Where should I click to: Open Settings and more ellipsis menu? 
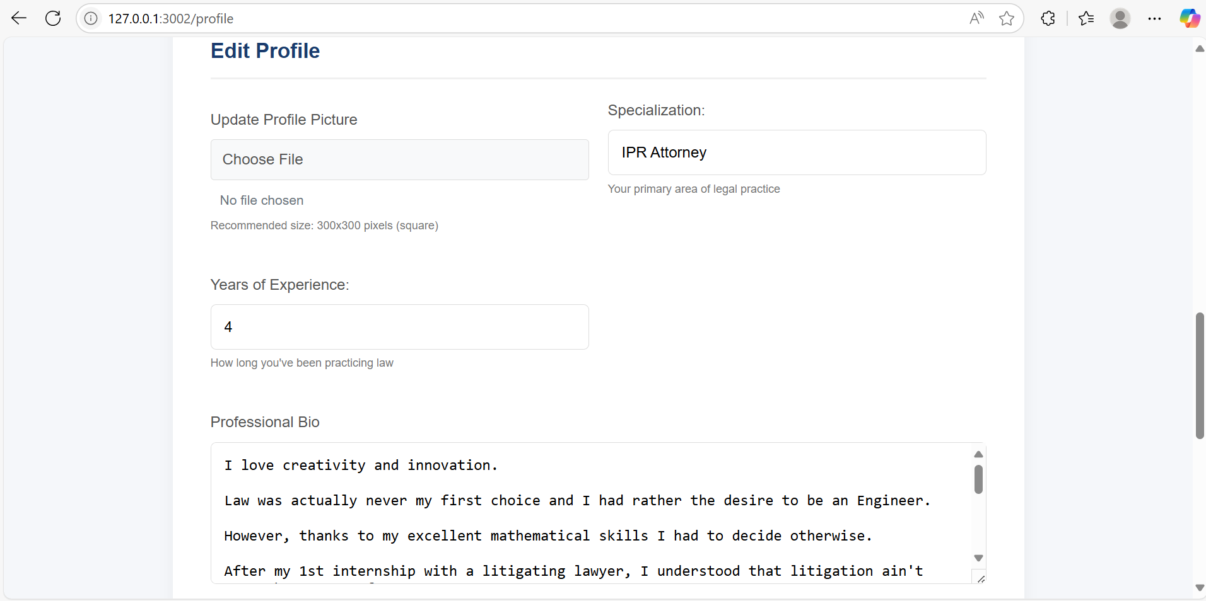coord(1154,18)
